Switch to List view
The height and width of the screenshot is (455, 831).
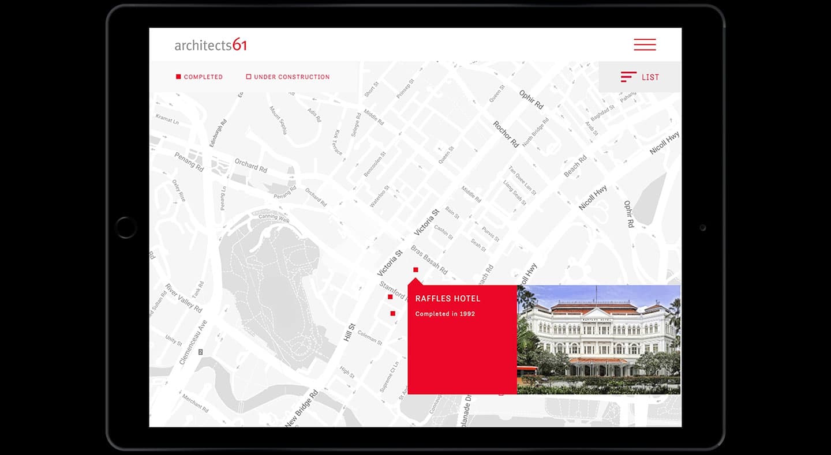coord(640,77)
